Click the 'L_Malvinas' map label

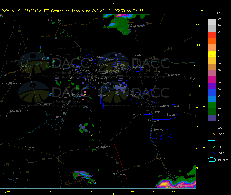pyautogui.click(x=101, y=95)
